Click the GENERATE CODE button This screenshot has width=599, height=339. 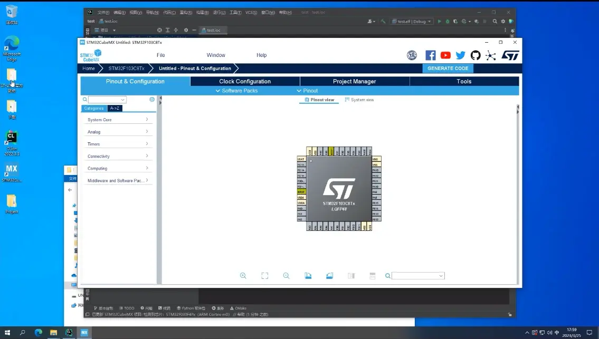click(448, 68)
